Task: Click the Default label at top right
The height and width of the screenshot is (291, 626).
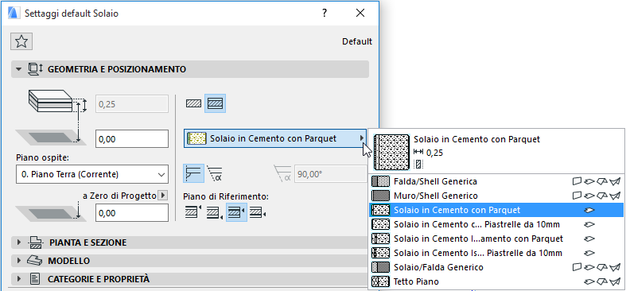Action: click(357, 41)
